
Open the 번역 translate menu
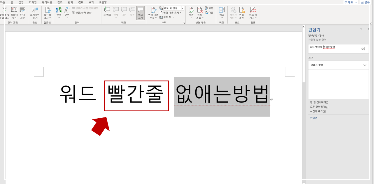pos(59,13)
